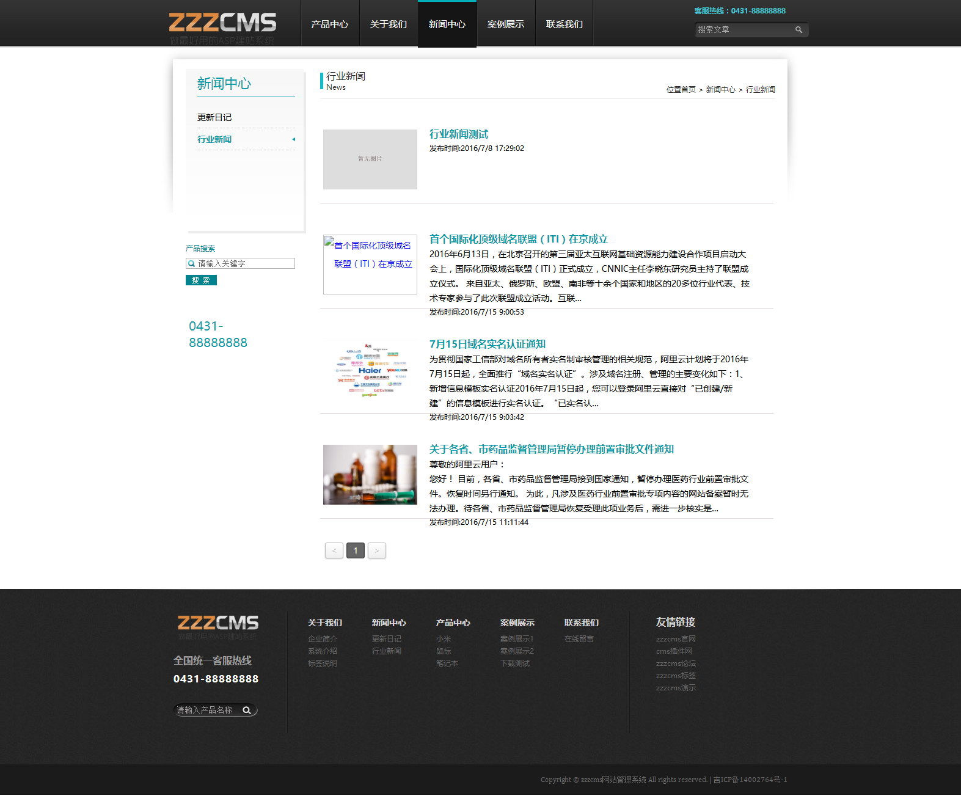
Task: Open footer link 小米
Action: [x=444, y=639]
